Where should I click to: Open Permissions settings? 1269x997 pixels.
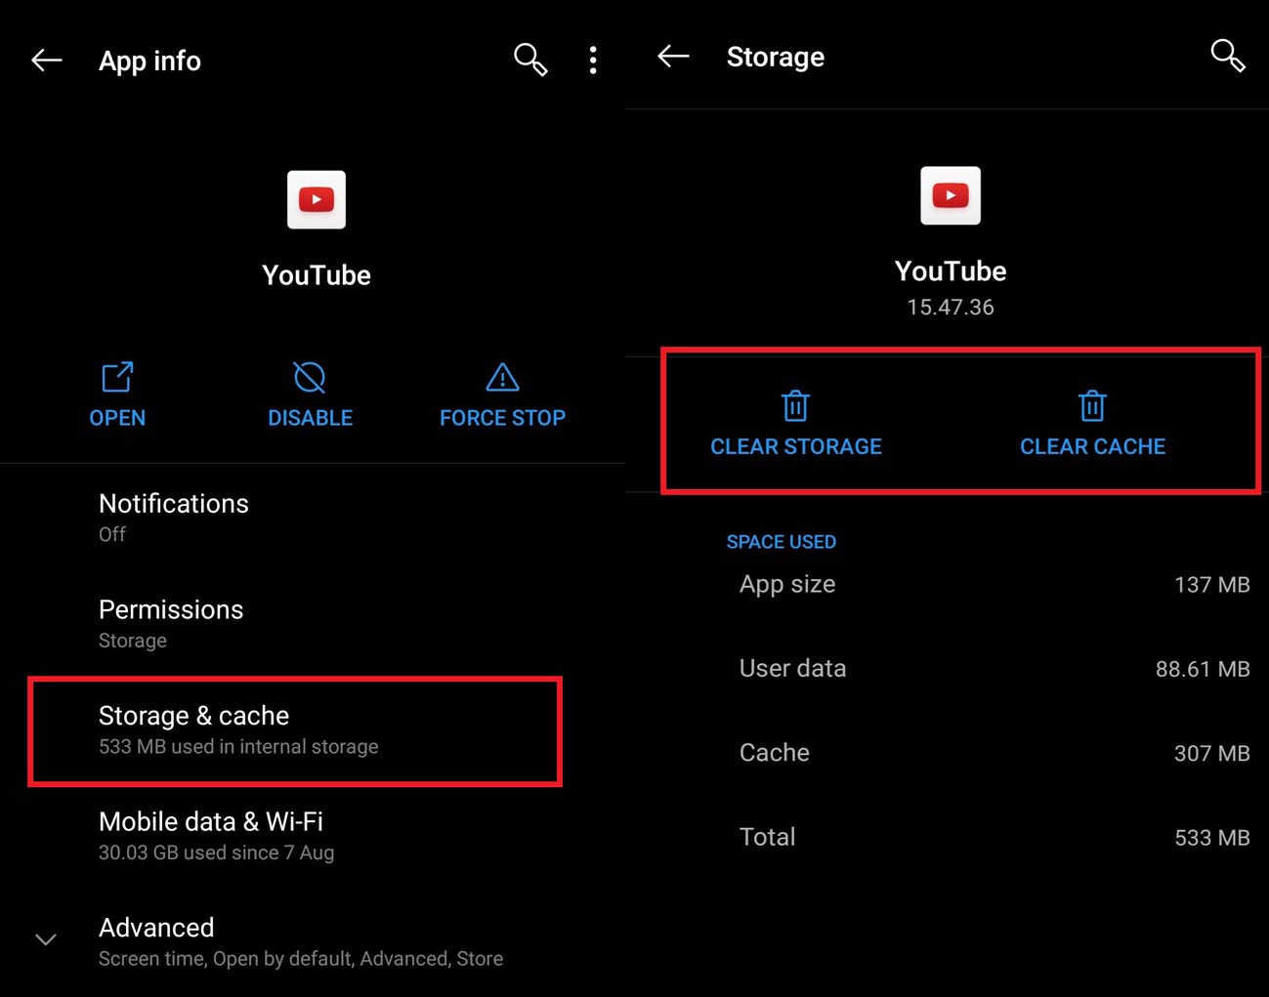[313, 623]
